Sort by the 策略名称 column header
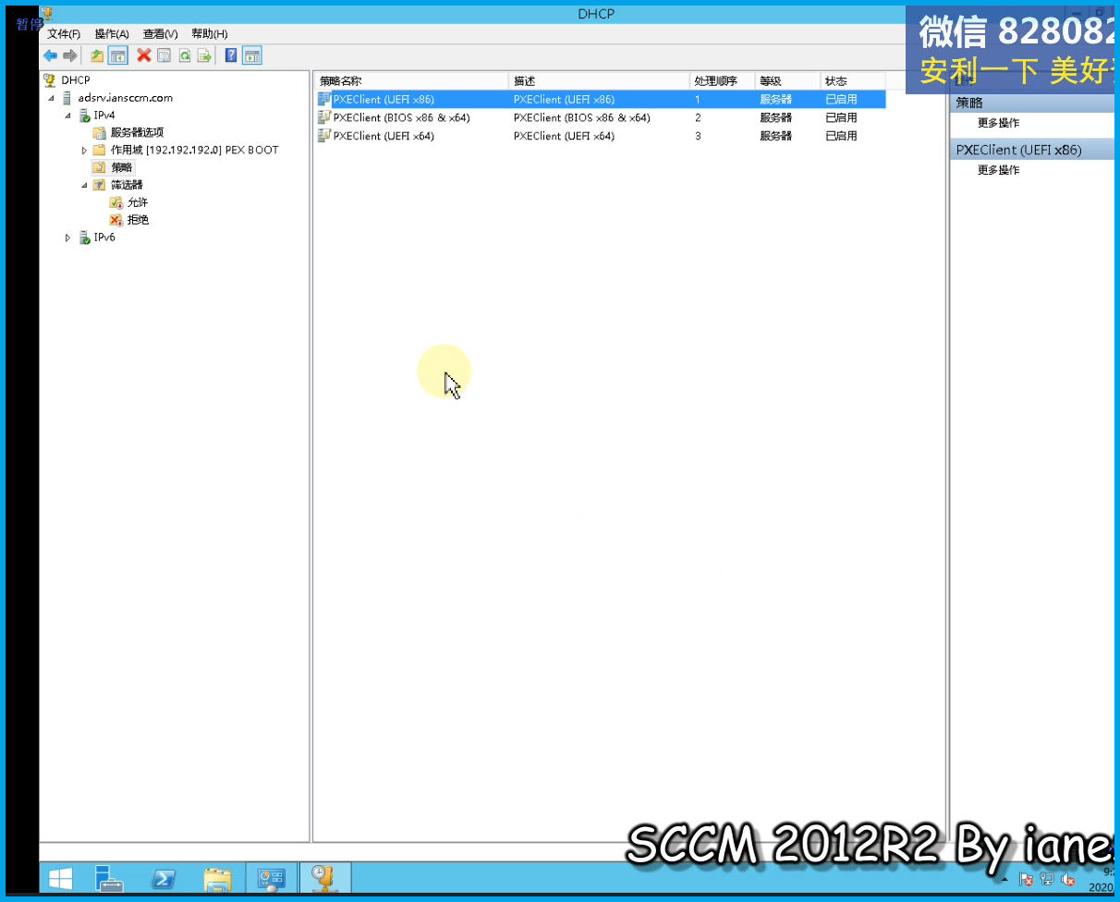This screenshot has width=1120, height=902. (x=411, y=81)
